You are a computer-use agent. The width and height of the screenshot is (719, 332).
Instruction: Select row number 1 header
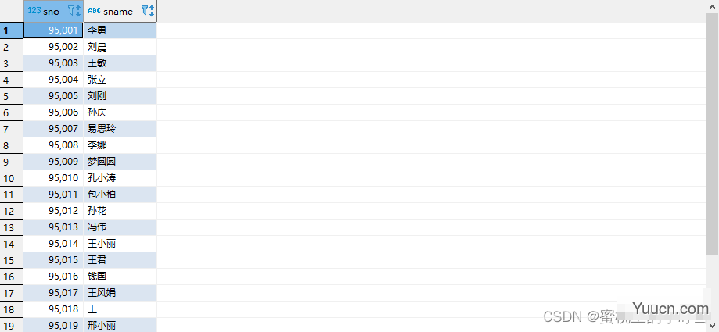pos(12,30)
